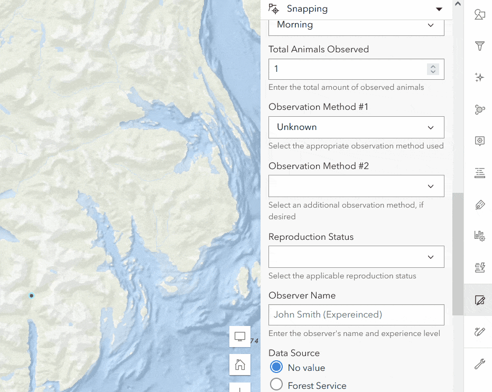Open the Configure charts icon
This screenshot has height=392, width=492.
click(x=479, y=236)
